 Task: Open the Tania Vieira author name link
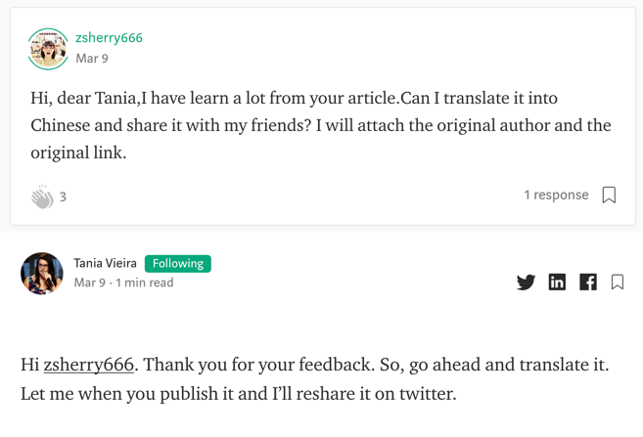coord(105,263)
